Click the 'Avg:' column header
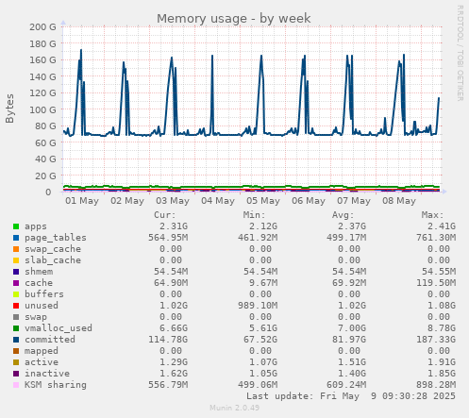 click(343, 215)
